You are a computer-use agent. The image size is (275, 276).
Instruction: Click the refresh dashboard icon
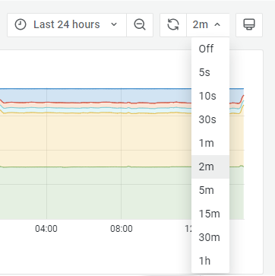click(173, 25)
